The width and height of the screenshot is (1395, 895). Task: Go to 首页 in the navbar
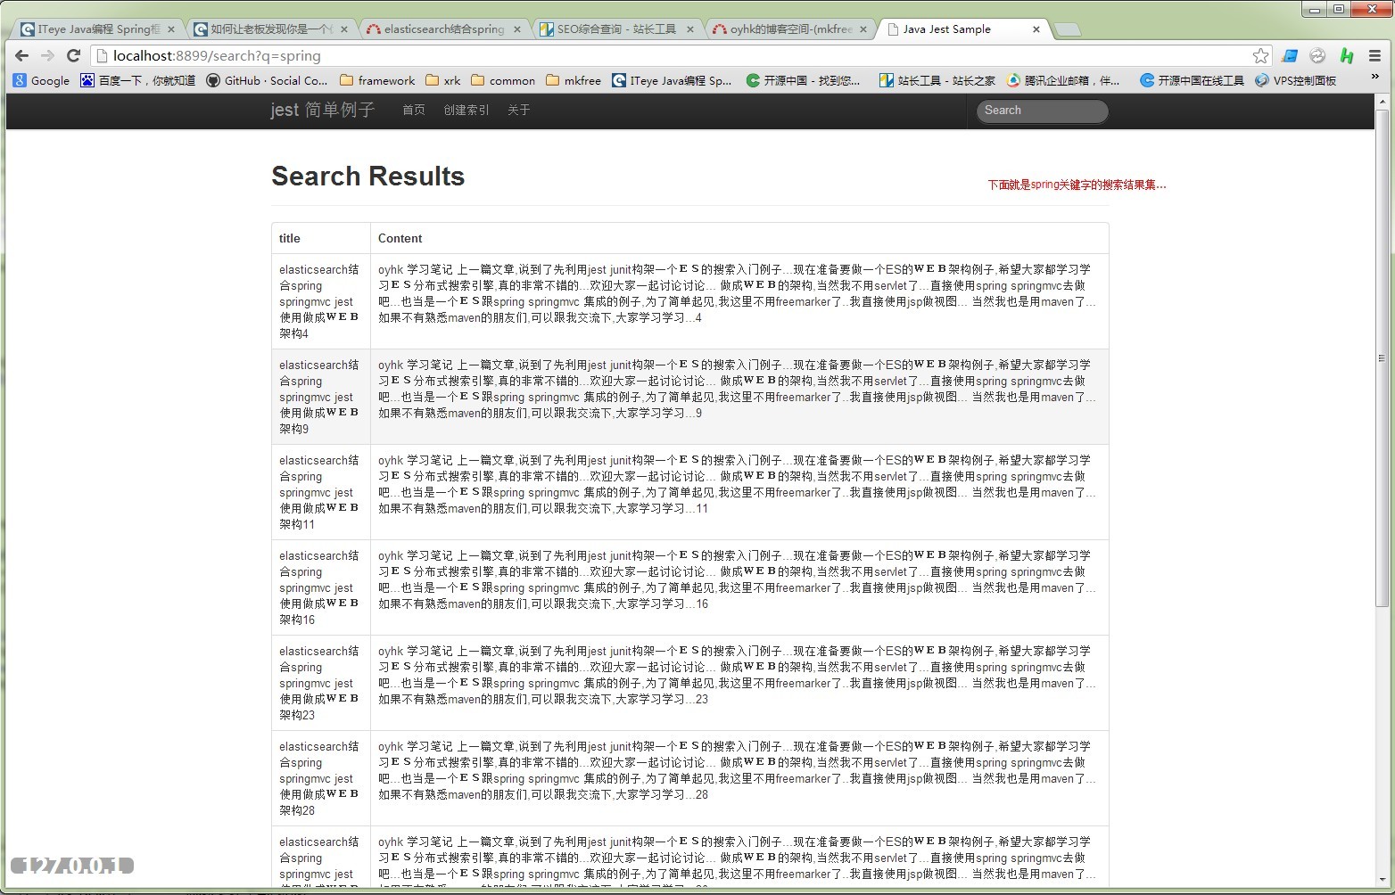414,110
